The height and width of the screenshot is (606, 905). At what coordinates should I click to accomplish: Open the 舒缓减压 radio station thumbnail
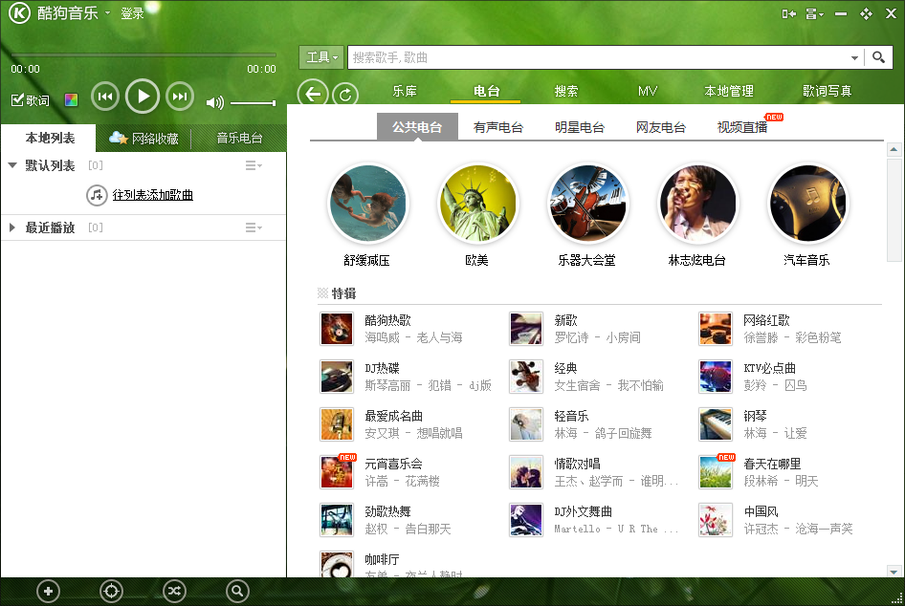pyautogui.click(x=367, y=204)
